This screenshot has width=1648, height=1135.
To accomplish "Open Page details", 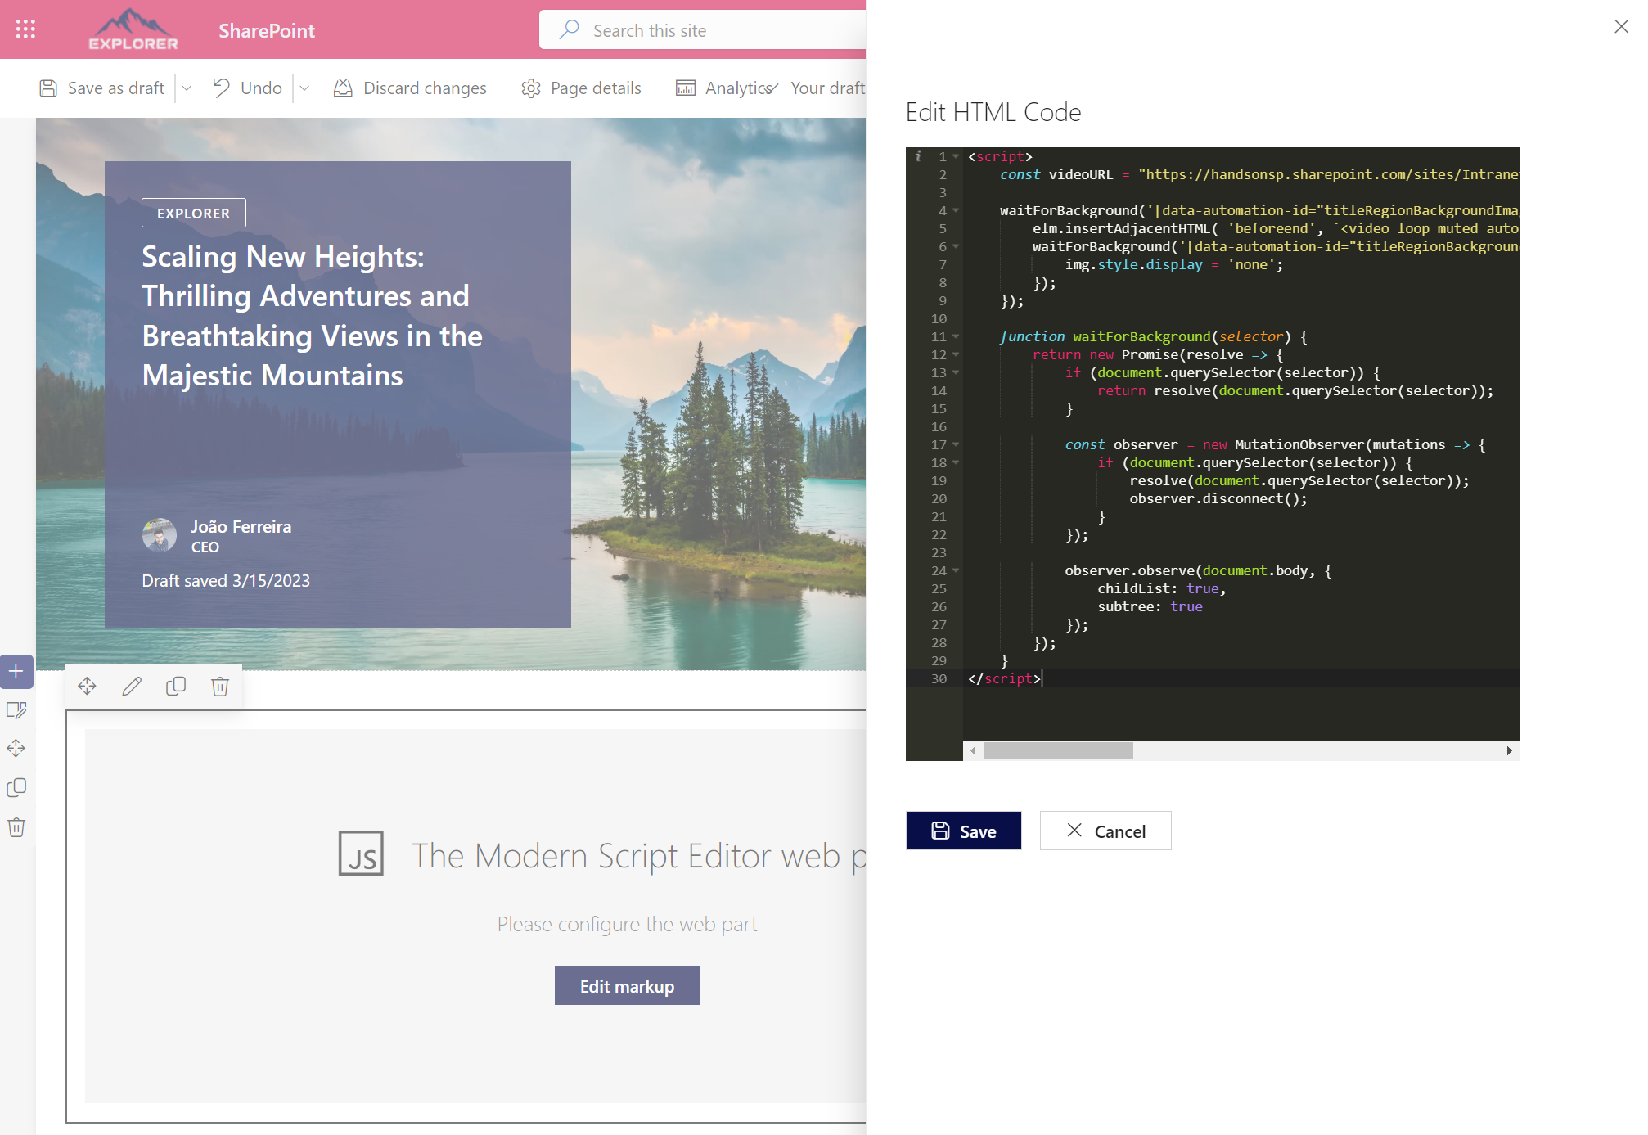I will click(x=581, y=88).
